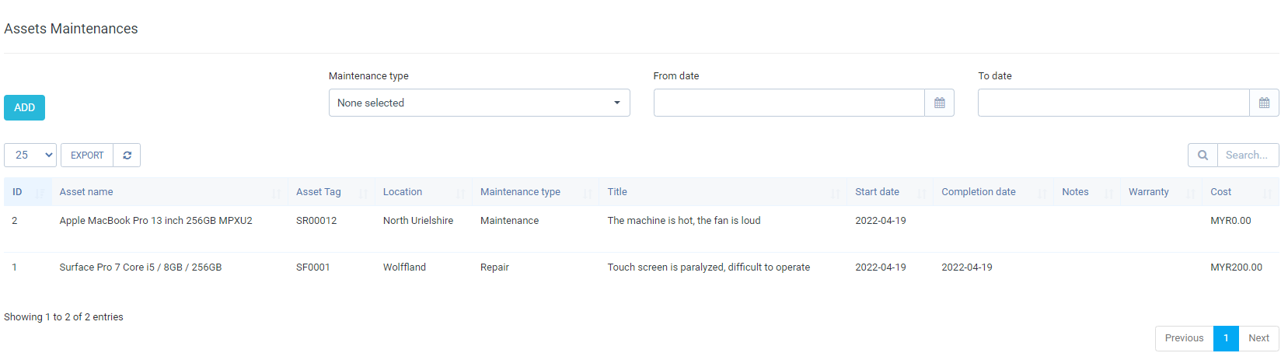Click the EXPORT button

[87, 156]
